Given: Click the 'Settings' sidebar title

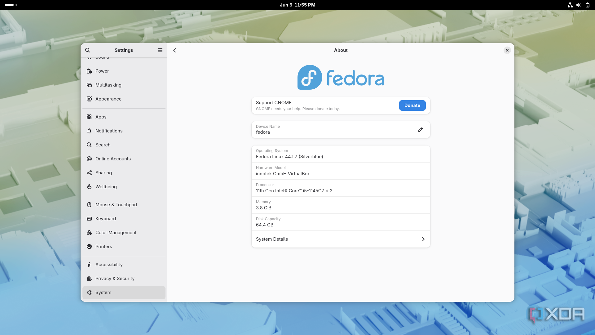Looking at the screenshot, I should tap(124, 50).
